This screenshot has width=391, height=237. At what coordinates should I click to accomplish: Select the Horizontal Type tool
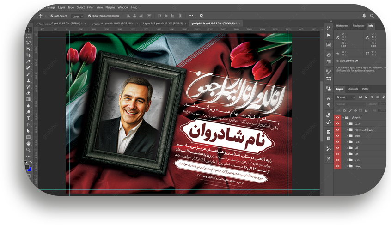[x=29, y=118]
